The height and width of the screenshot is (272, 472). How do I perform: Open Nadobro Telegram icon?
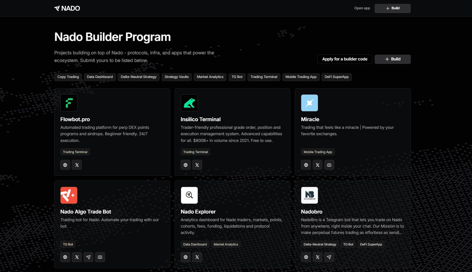329,257
